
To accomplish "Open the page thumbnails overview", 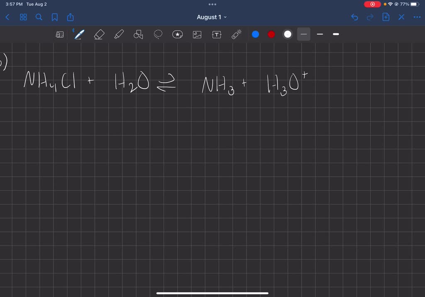I will (x=23, y=17).
